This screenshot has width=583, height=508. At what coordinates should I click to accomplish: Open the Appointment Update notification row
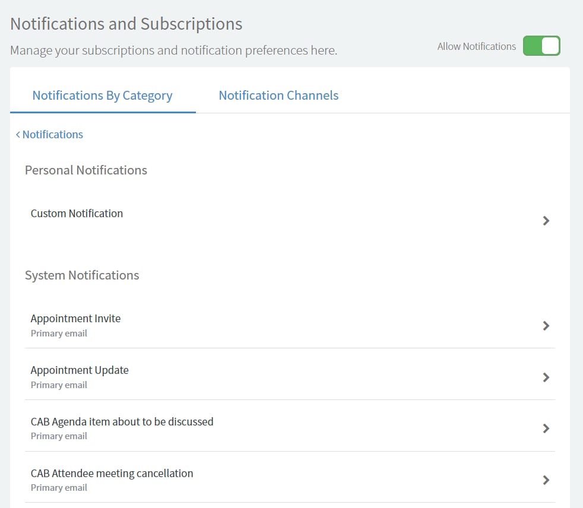pos(80,370)
